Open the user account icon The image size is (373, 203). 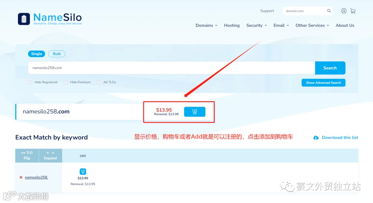[x=344, y=11]
